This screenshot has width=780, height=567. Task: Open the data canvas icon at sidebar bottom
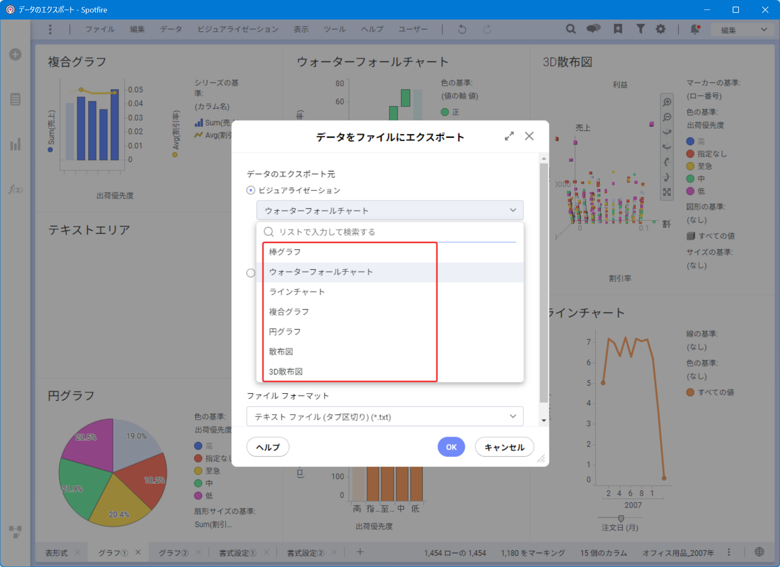click(15, 532)
